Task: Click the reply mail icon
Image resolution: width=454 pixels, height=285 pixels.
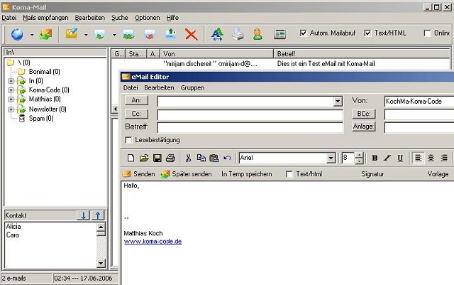Action: (x=100, y=35)
